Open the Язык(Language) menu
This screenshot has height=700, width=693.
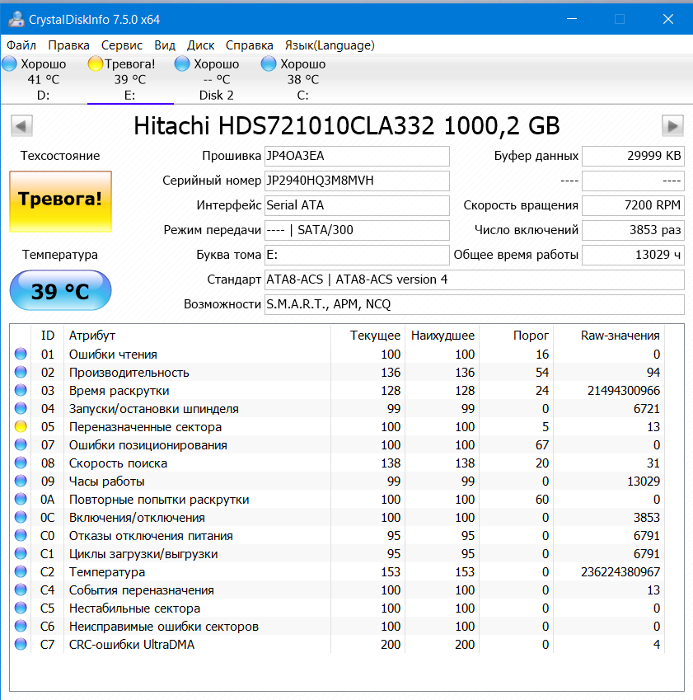coord(330,45)
